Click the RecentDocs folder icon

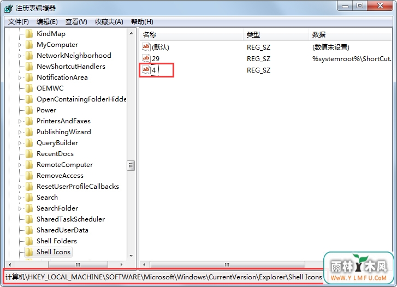[29, 154]
